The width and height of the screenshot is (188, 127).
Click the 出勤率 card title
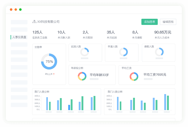click(x=38, y=47)
